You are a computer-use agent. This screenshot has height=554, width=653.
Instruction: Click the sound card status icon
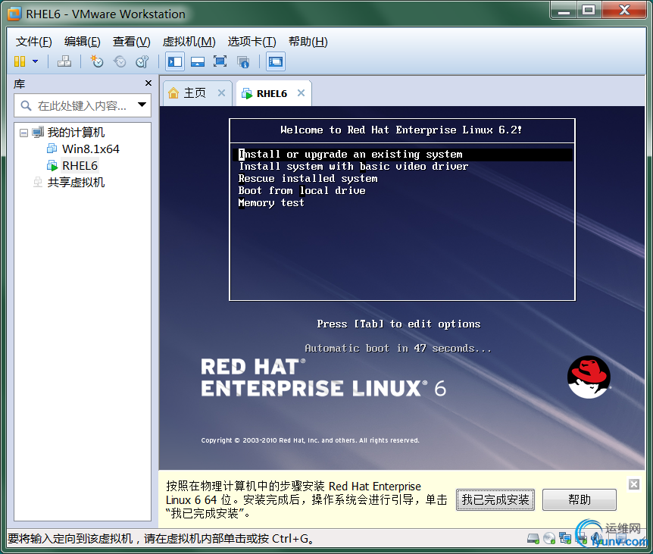pos(596,539)
